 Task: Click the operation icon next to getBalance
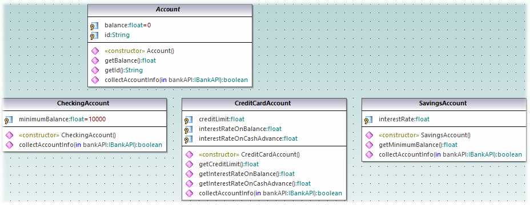coord(95,61)
